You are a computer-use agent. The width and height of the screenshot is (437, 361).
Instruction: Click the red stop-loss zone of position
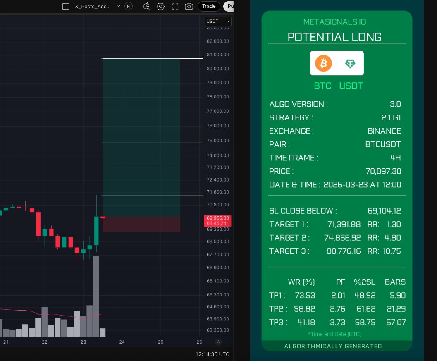pos(141,225)
